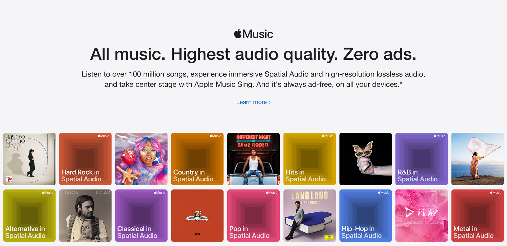Select the Country in Spatial Audio tile

(197, 159)
